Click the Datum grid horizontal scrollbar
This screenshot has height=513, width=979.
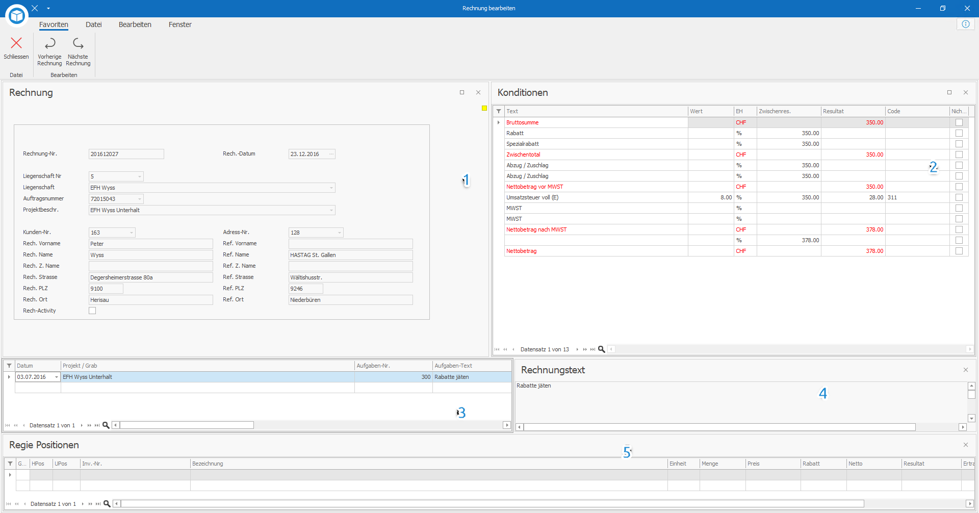point(187,425)
